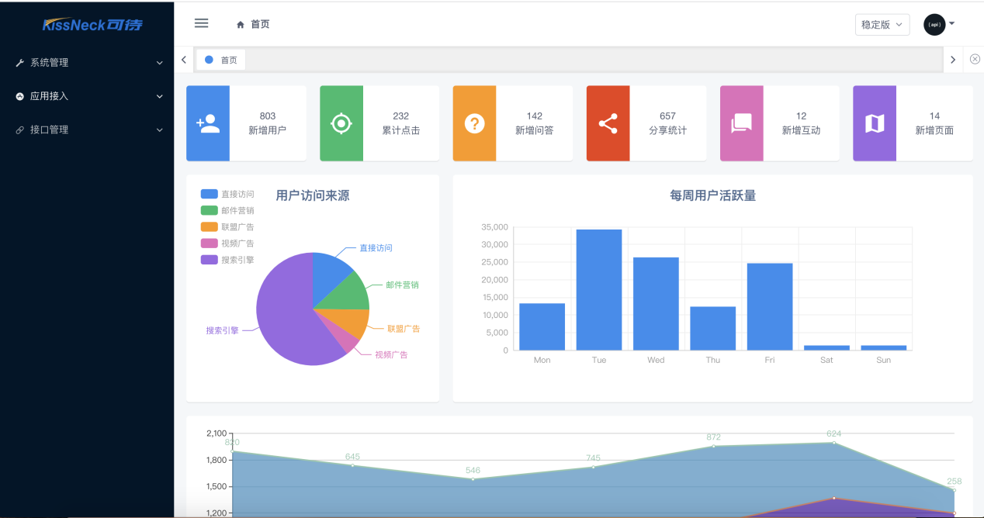
Task: Click the 用户访问来源 chart title
Action: pos(313,195)
